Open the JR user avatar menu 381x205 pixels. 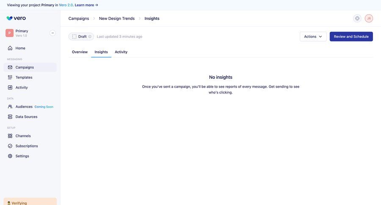pos(369,19)
